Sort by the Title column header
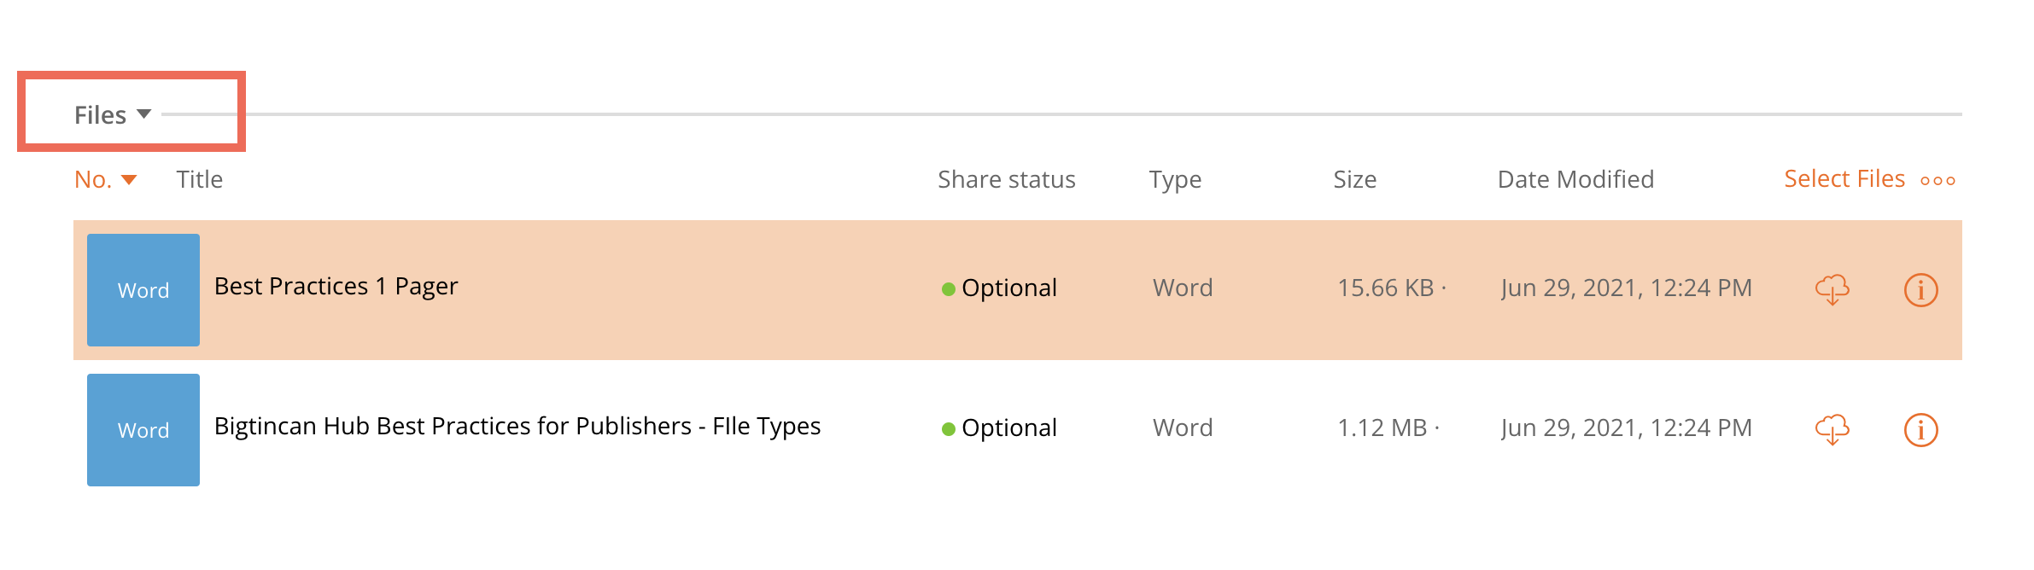Image resolution: width=2034 pixels, height=570 pixels. (199, 179)
